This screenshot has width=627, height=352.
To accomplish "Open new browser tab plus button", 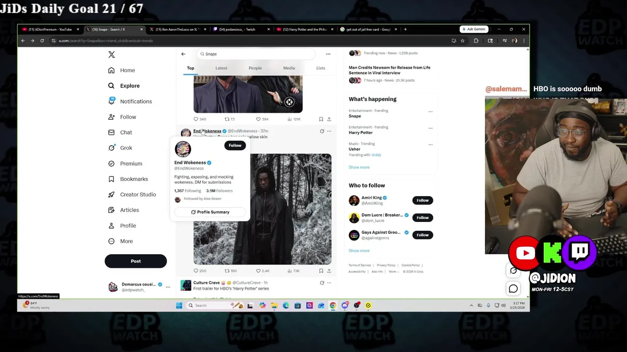I will point(405,29).
